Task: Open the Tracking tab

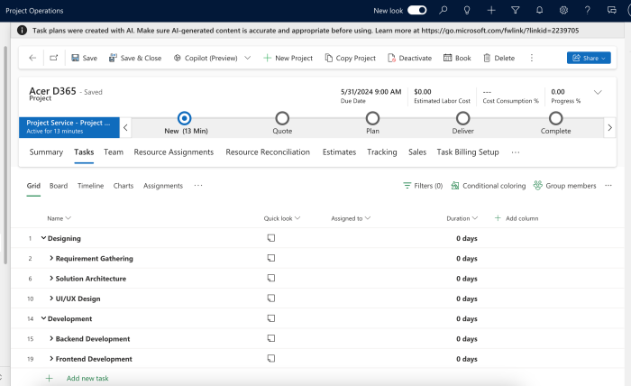Action: click(382, 152)
